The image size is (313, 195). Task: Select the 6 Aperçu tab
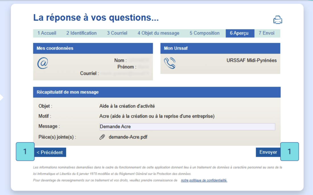(x=240, y=33)
